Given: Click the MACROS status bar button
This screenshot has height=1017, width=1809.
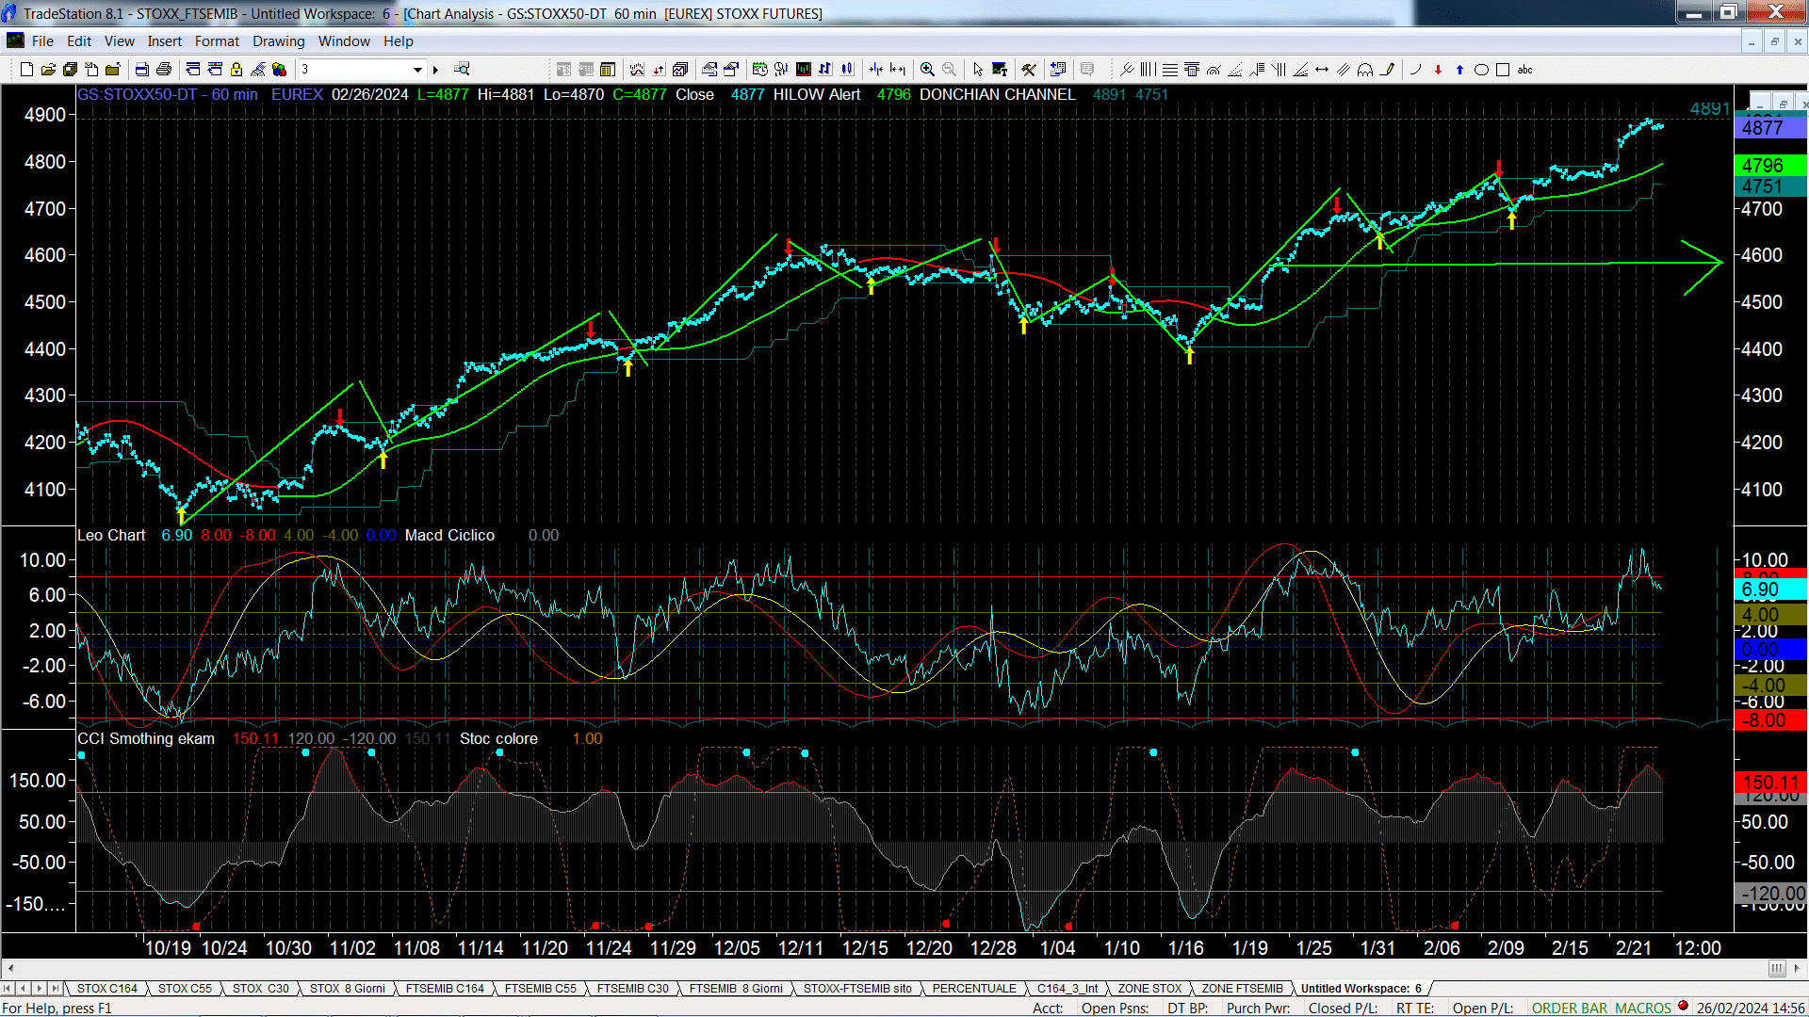Looking at the screenshot, I should pos(1643,1009).
